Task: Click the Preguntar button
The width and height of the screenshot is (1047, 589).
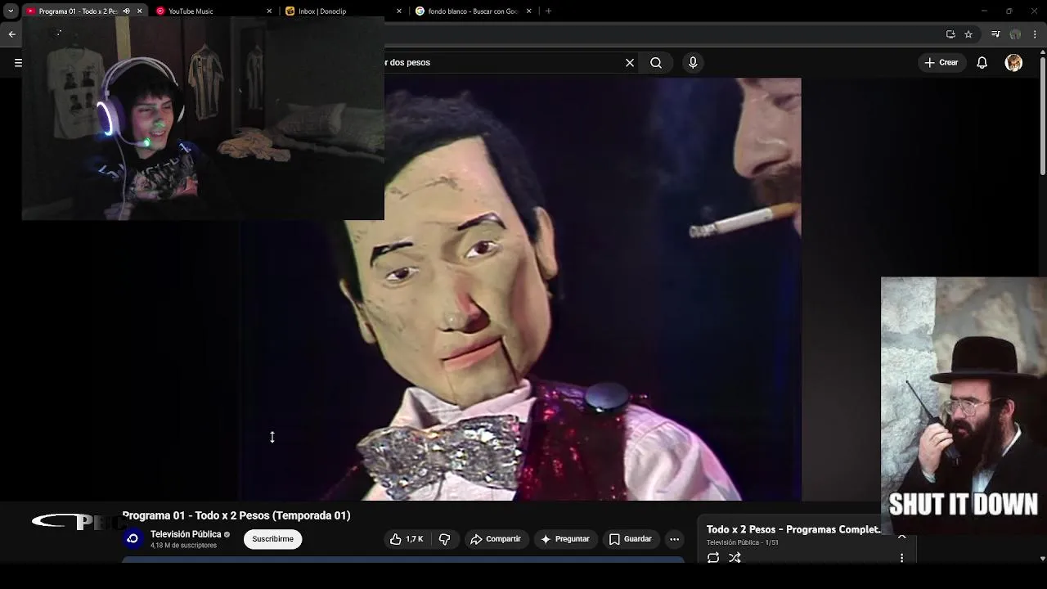Action: (565, 539)
